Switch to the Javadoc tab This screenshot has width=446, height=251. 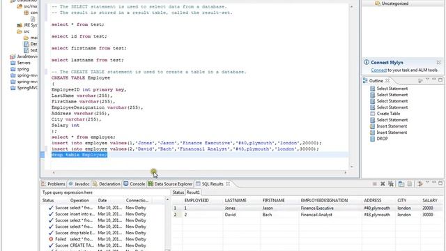pyautogui.click(x=79, y=184)
